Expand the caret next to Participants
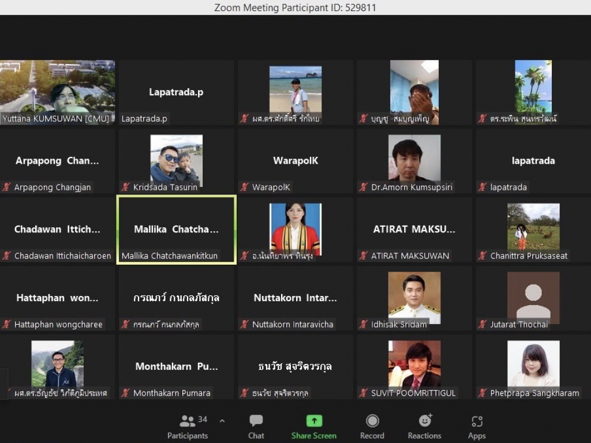The width and height of the screenshot is (591, 443). point(222,421)
